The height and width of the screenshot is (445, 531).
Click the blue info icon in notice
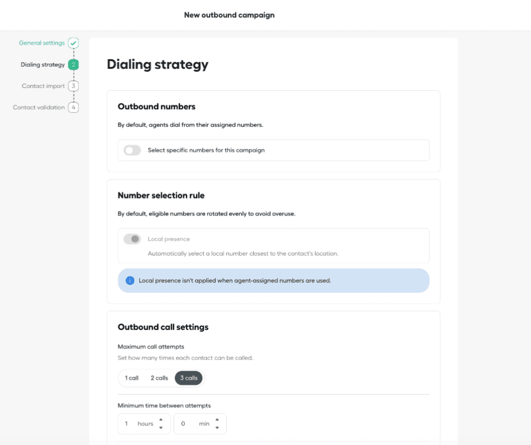coord(130,281)
